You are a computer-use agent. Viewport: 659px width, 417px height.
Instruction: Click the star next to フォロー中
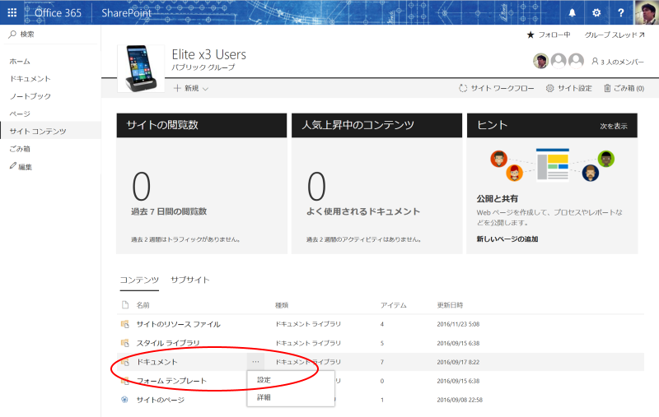point(530,35)
